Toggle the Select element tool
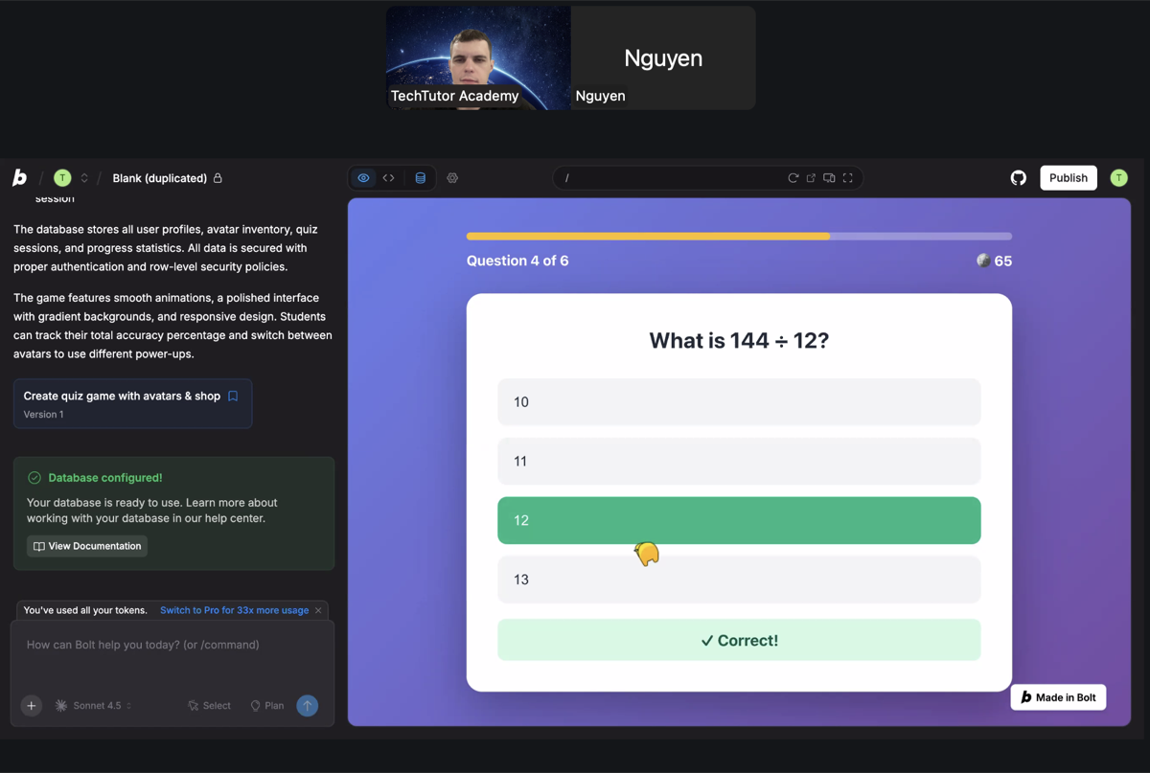 click(x=209, y=706)
